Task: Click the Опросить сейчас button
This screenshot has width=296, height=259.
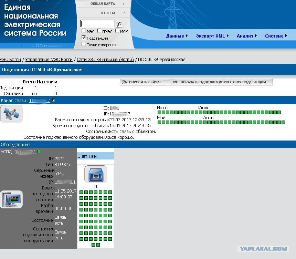Action: coord(145,82)
